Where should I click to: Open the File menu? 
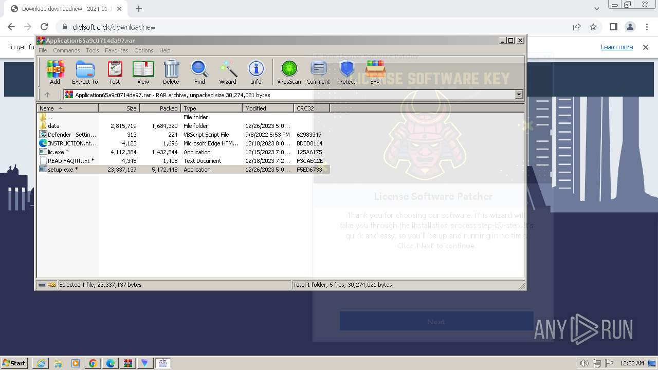click(x=43, y=50)
